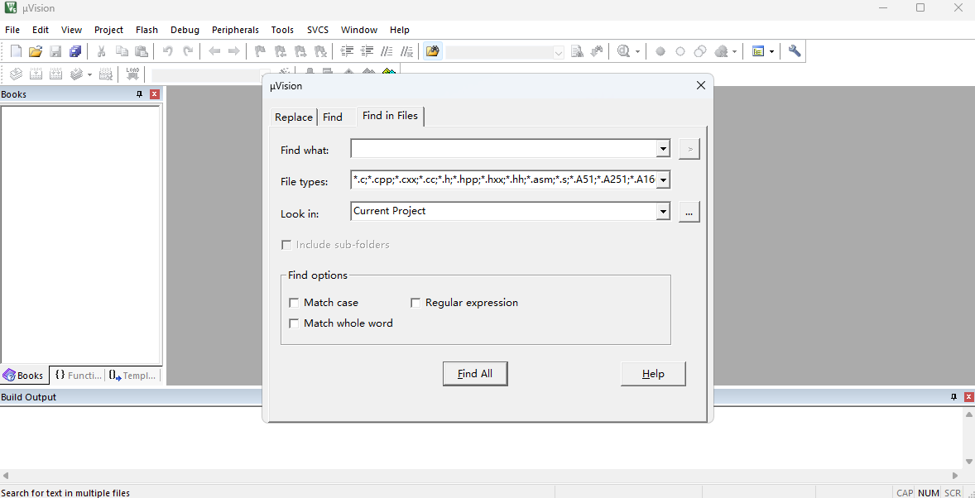
Task: Expand the Find what dropdown list
Action: 663,149
